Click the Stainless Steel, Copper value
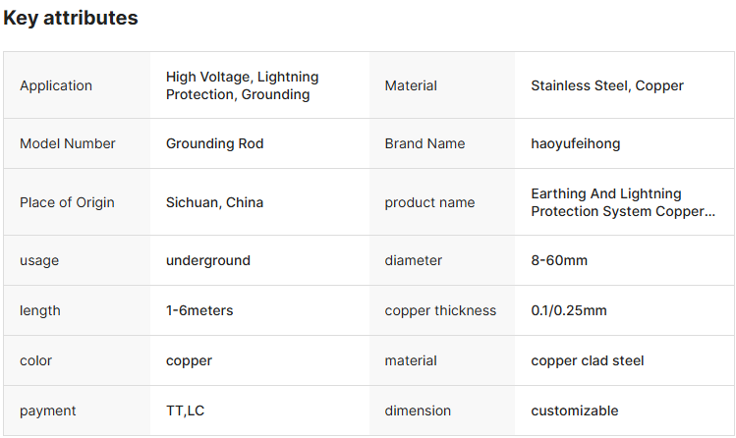Viewport: 736px width, 438px height. [x=606, y=85]
